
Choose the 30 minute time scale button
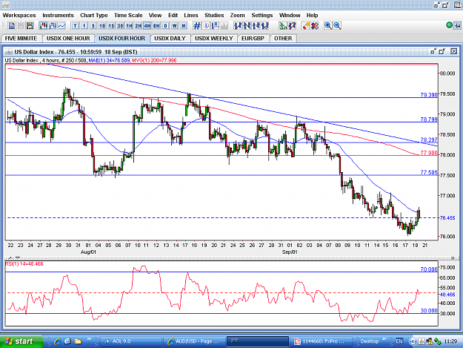120,26
